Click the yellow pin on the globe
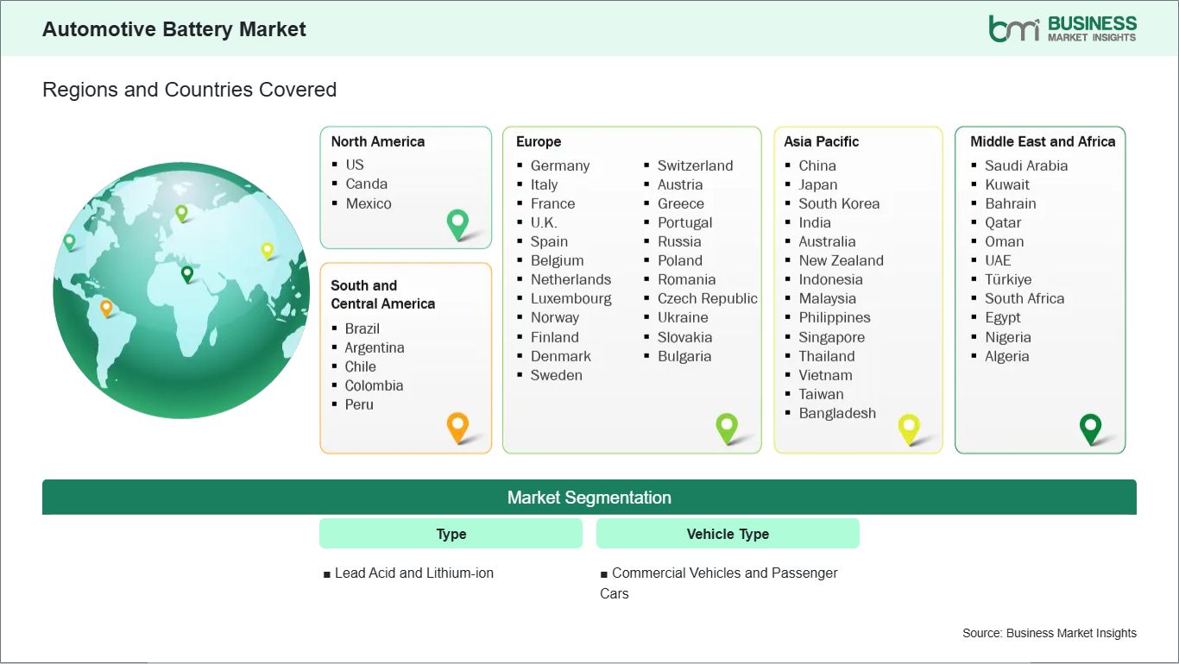Screen dimensions: 1179x664 (267, 249)
